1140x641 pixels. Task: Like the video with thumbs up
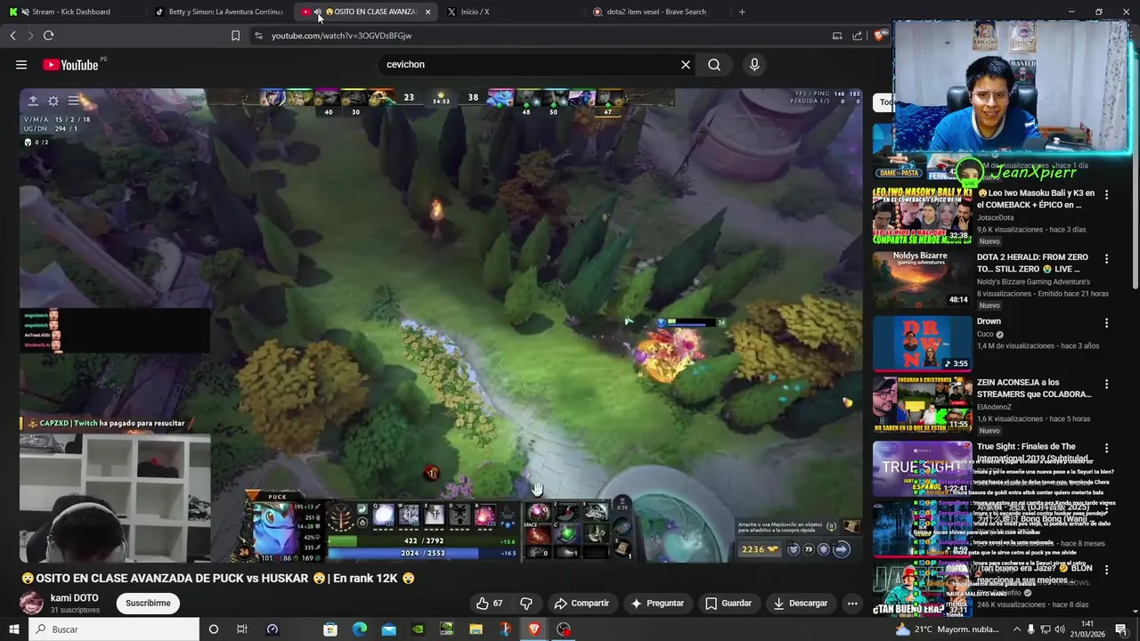[x=490, y=603]
